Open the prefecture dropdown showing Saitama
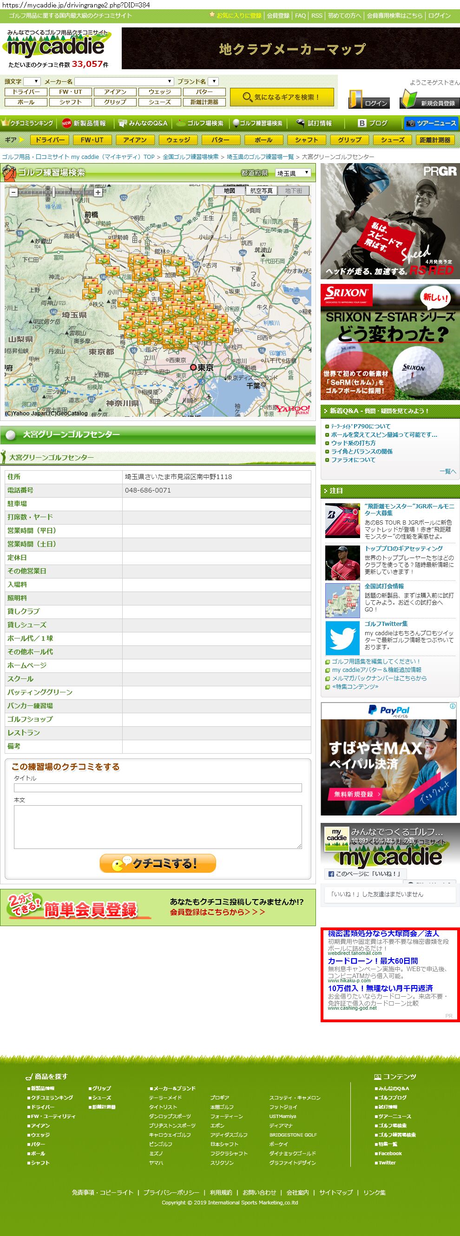This screenshot has width=460, height=1236. coord(293,173)
